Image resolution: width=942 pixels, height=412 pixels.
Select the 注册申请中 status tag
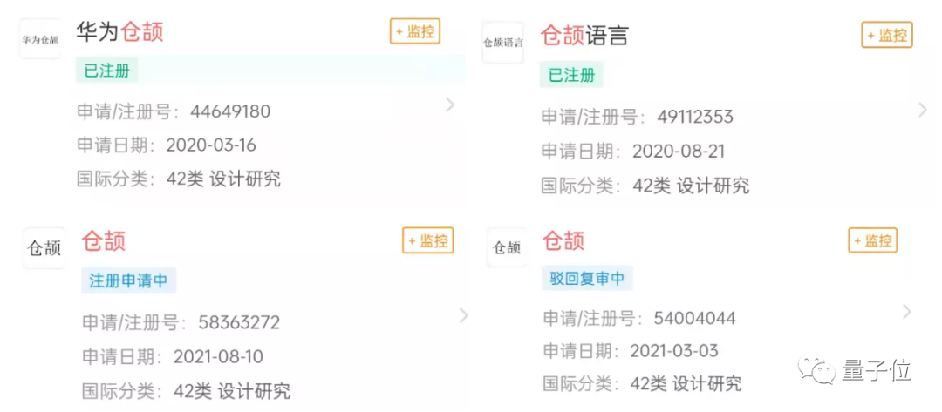[x=128, y=280]
